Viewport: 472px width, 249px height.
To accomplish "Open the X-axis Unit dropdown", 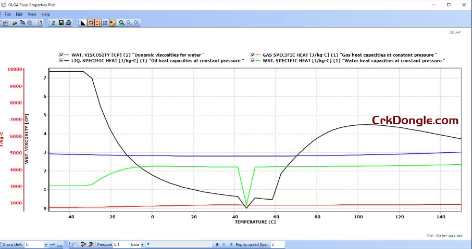I will (46, 244).
